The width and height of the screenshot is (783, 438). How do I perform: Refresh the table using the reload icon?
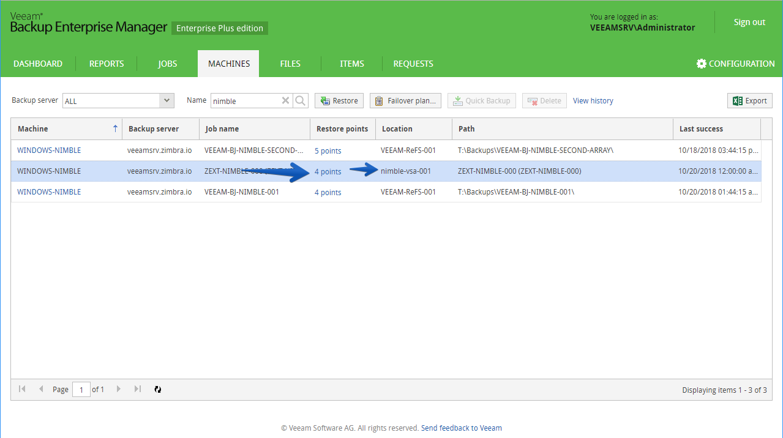[157, 389]
